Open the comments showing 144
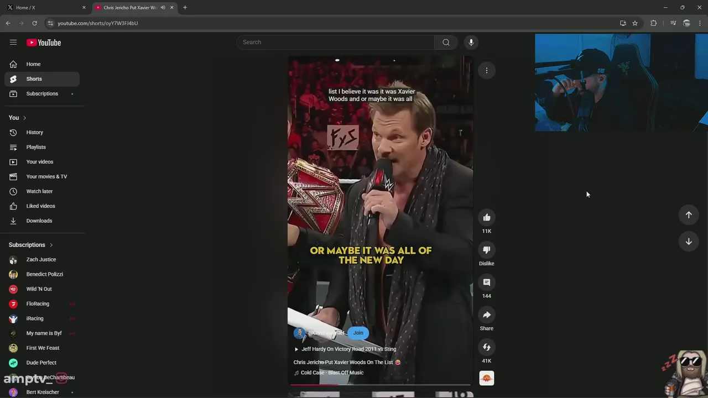Screen dimensions: 708x398 tap(487, 282)
